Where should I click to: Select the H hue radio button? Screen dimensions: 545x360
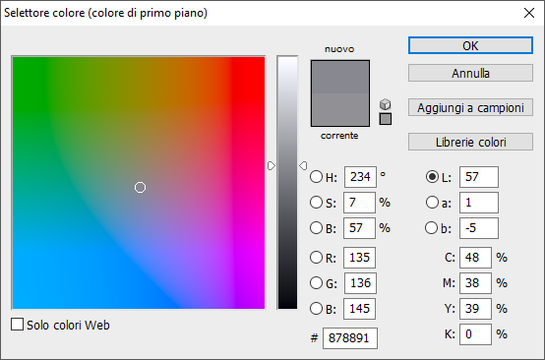(x=316, y=177)
